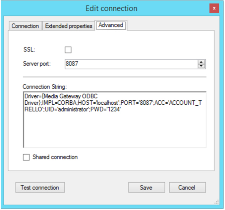This screenshot has height=210, width=225.
Task: Enable the SSL checkbox
Action: (68, 50)
